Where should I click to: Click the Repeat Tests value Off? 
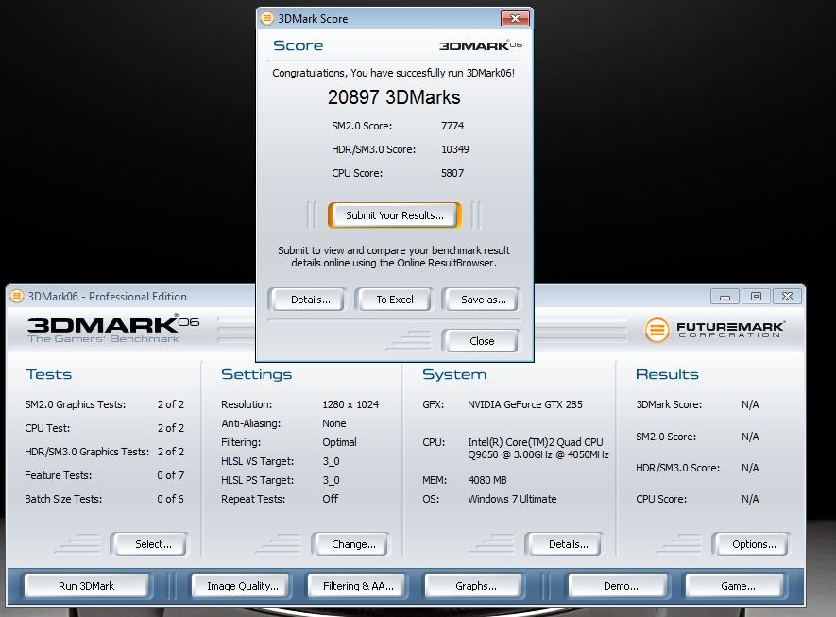[330, 499]
